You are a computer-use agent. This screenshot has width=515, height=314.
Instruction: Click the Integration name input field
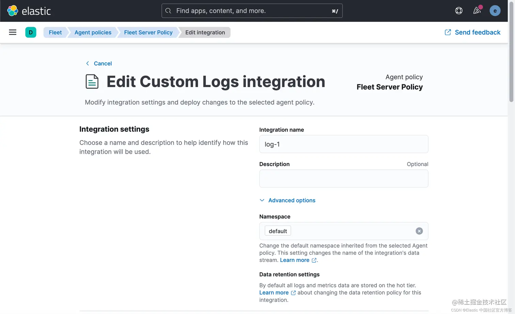pos(343,144)
